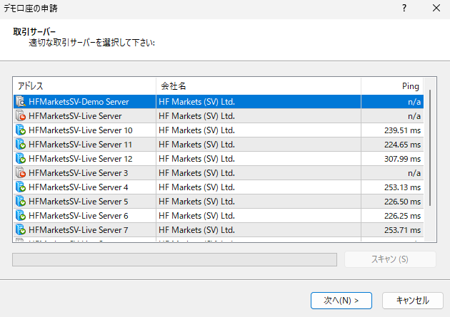The height and width of the screenshot is (317, 450).
Task: Click 次へ(N) to continue
Action: 341,301
